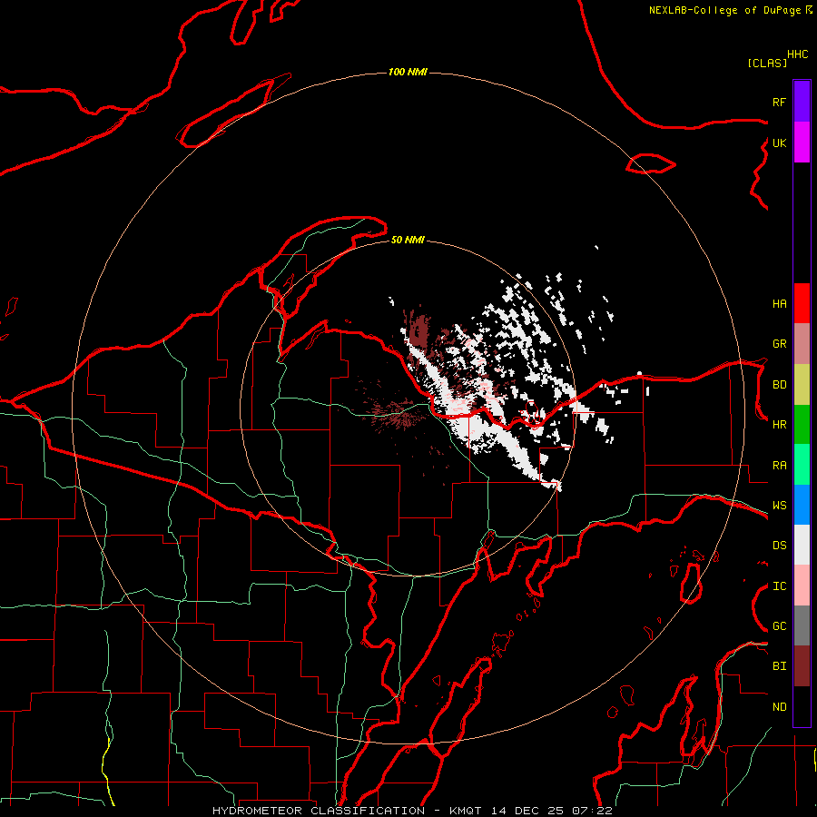Click the HHC product label

(x=798, y=54)
